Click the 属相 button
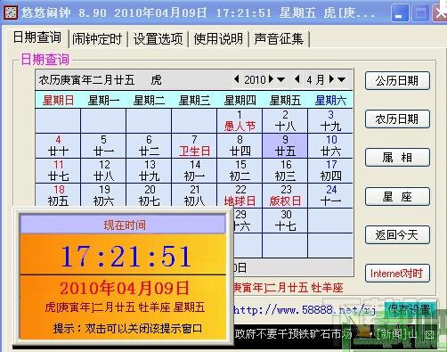Screen dimensions: 447x352 click(x=397, y=158)
